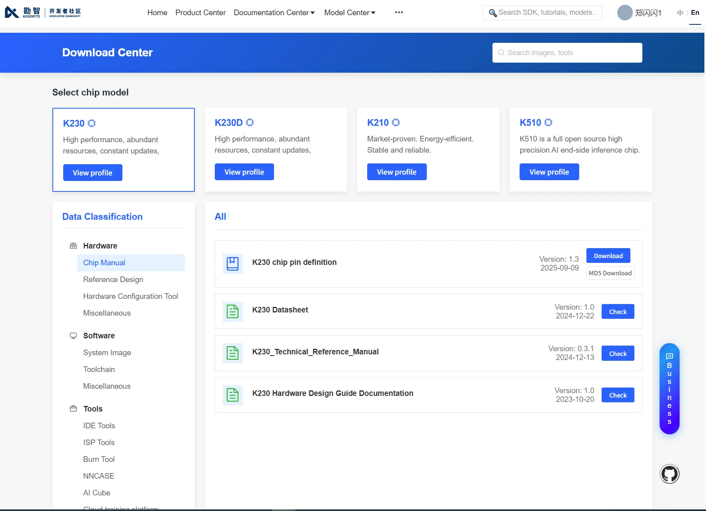Select Miscellaneous under Hardware
The image size is (706, 511).
click(107, 313)
